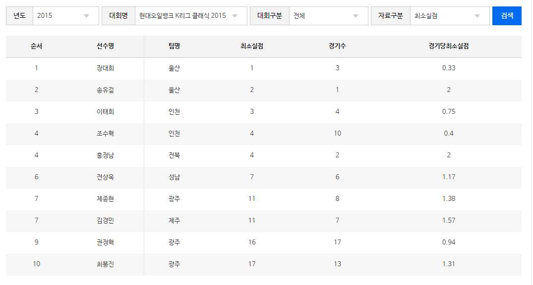Click the 경기당최소실점 column header
533x285 pixels.
click(x=448, y=47)
